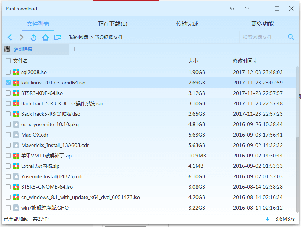
Task: Sort by 大小 column header
Action: click(x=193, y=61)
